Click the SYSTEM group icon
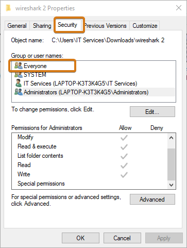 [x=19, y=75]
